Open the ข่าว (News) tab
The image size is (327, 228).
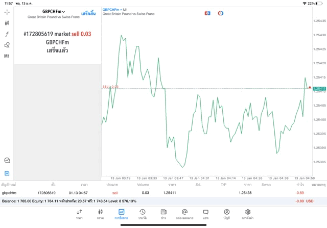click(163, 214)
